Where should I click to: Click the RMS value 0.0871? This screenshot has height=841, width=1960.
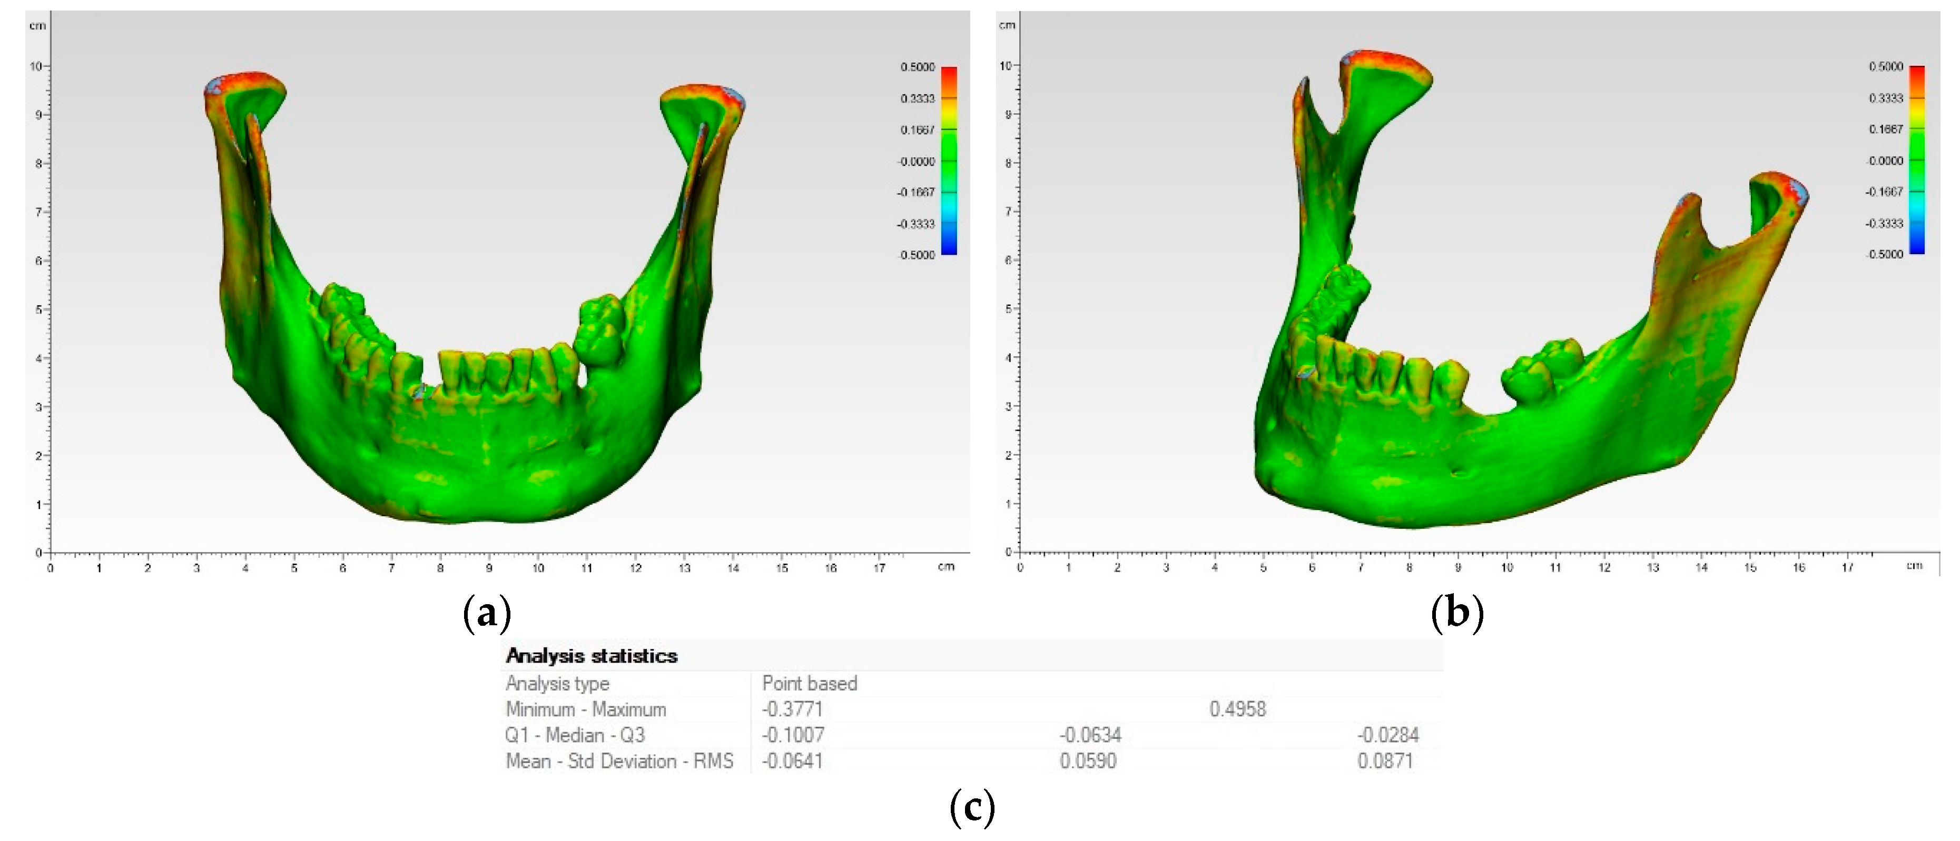coord(1385,761)
